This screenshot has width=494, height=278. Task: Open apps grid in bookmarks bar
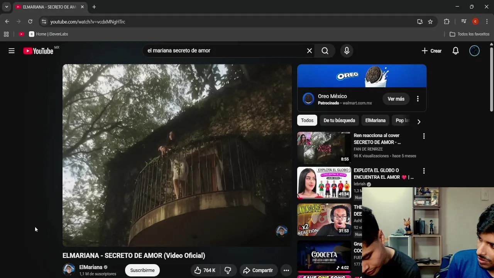tap(6, 34)
